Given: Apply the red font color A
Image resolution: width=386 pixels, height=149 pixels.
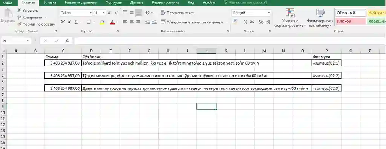Looking at the screenshot, I should coord(112,22).
